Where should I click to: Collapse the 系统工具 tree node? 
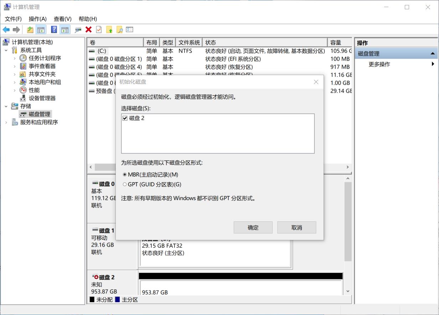click(6, 50)
